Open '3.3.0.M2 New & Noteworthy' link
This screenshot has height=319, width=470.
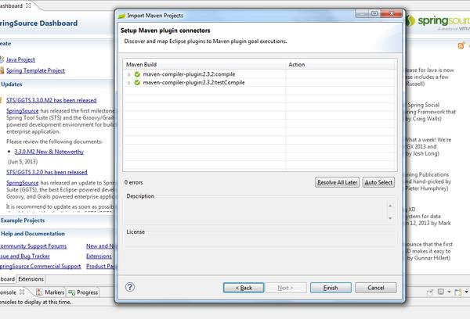pos(49,152)
